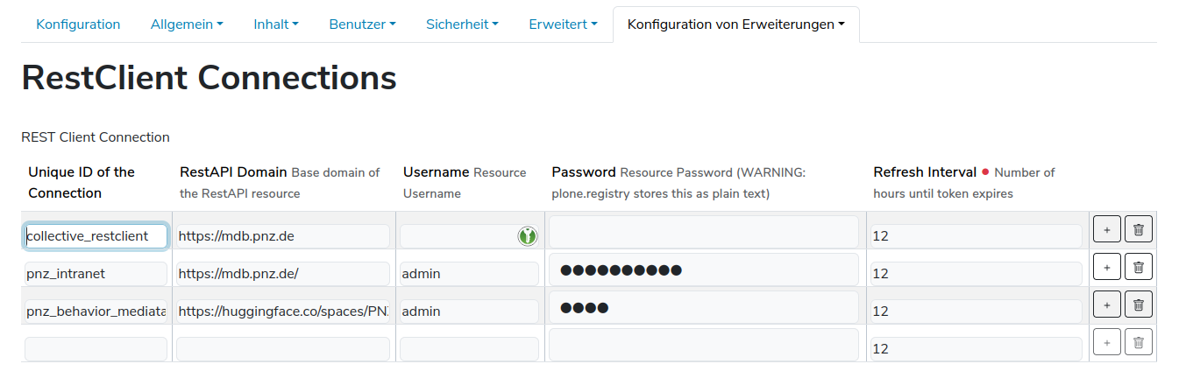Focus the empty row's Username field

(x=469, y=349)
